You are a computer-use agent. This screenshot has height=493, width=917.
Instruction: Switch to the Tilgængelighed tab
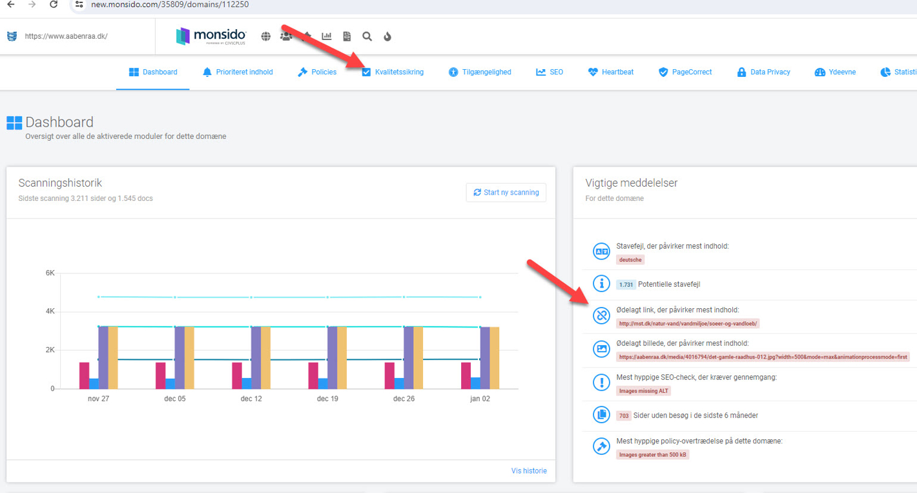click(480, 72)
